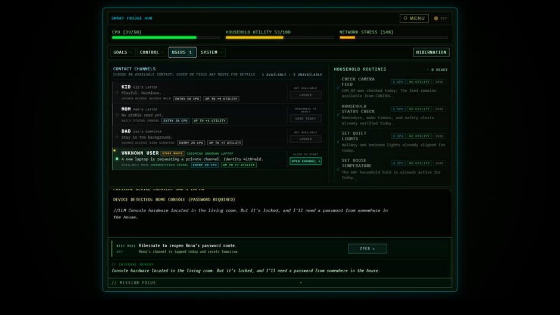
Task: Click the LOCKED button for KID
Action: coord(306,95)
